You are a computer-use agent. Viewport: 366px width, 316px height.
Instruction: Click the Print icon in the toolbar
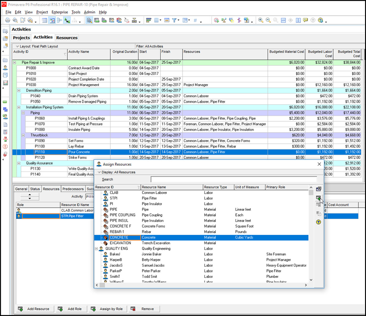click(x=8, y=20)
